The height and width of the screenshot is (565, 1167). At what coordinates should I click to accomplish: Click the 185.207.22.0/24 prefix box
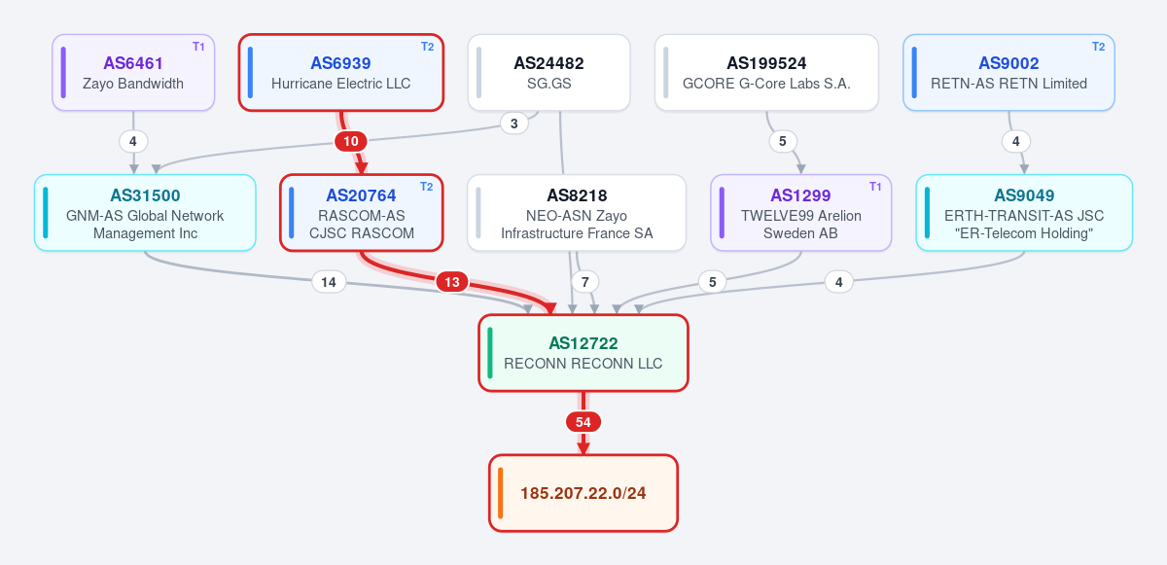583,493
